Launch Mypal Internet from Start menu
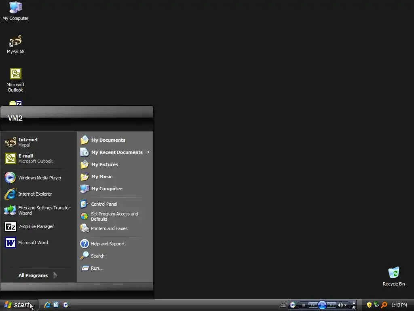The width and height of the screenshot is (414, 311). point(38,142)
